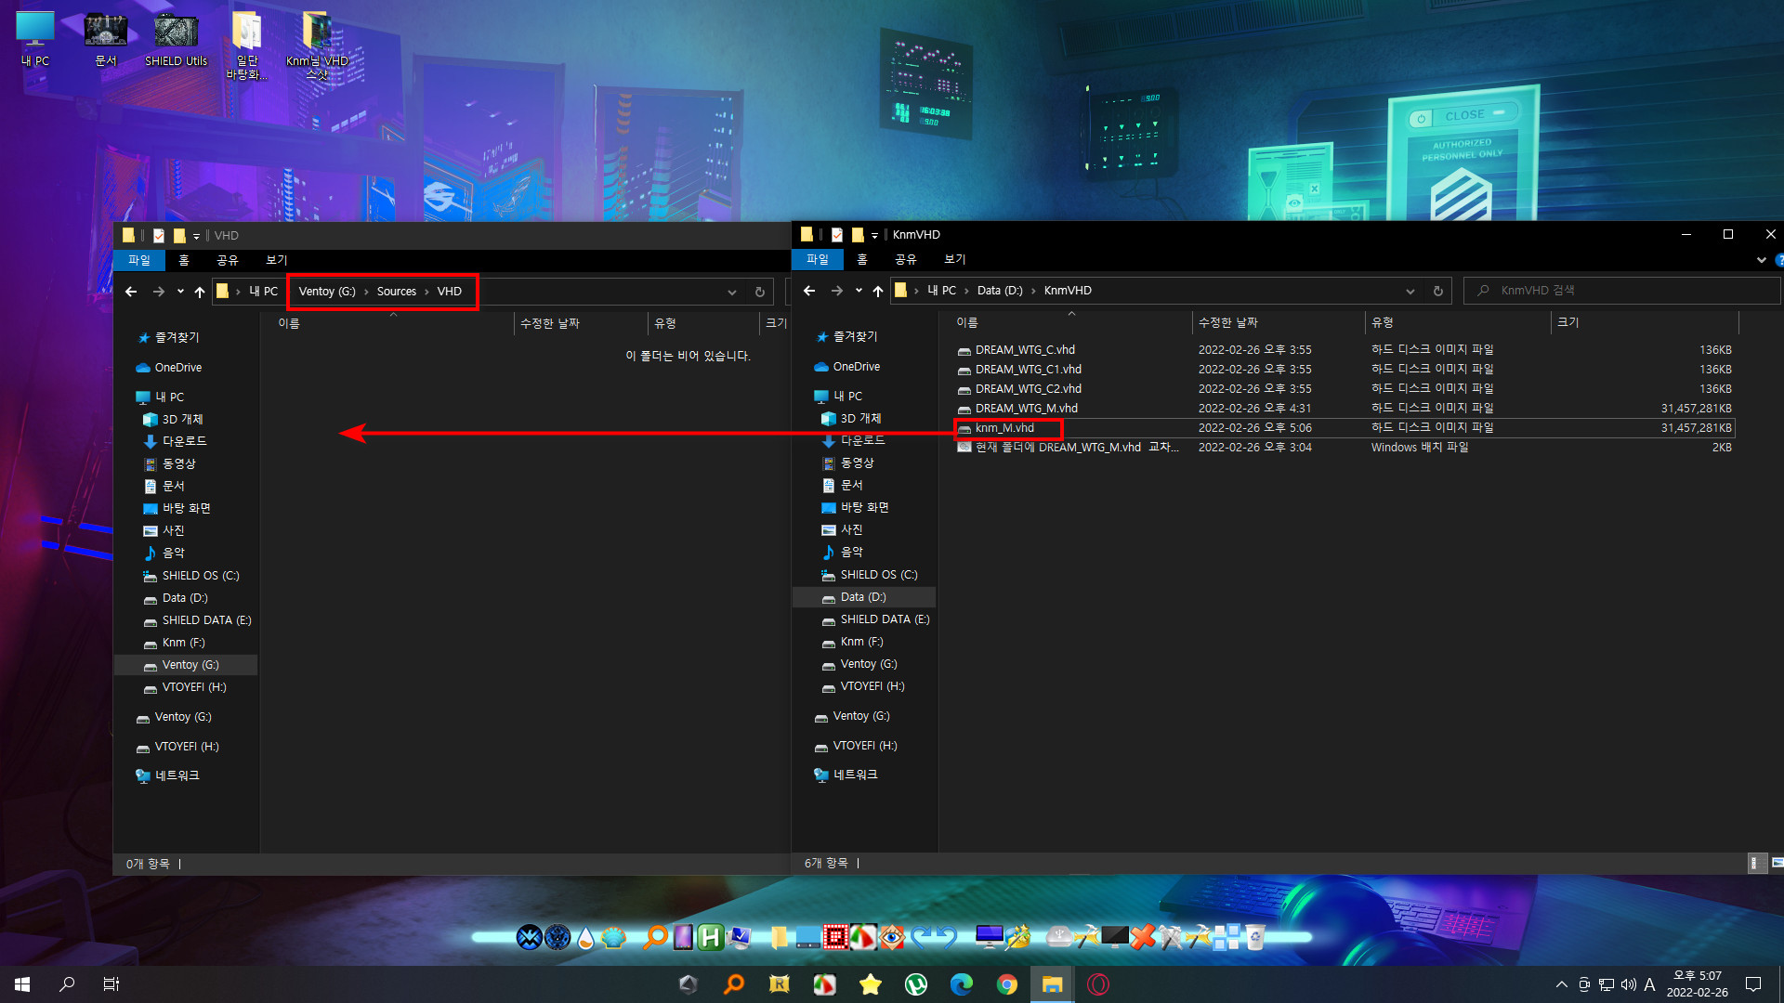The image size is (1784, 1003).
Task: Open the eye image viewer dock icon
Action: pos(891,937)
